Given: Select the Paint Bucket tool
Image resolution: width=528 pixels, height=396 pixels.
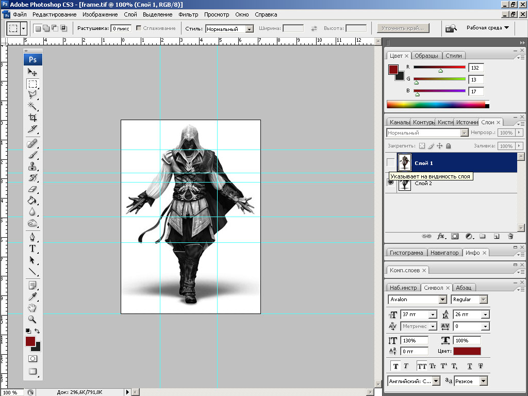Looking at the screenshot, I should [32, 201].
